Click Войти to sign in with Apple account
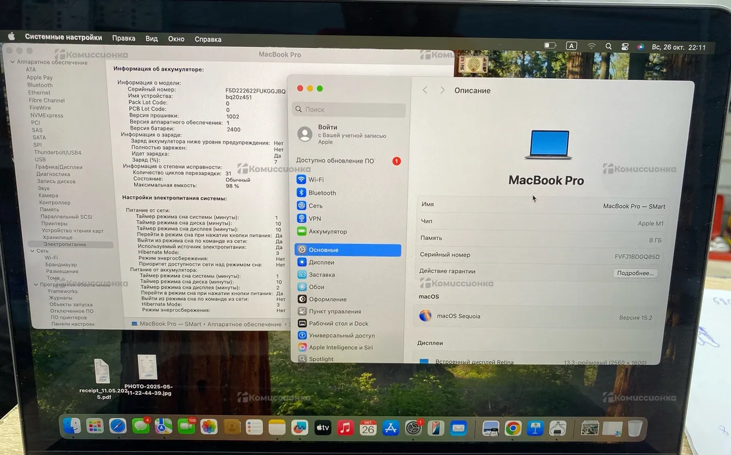The height and width of the screenshot is (455, 731). 327,127
